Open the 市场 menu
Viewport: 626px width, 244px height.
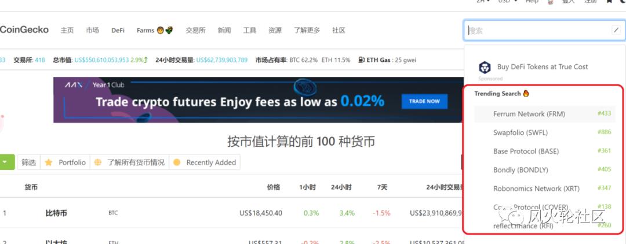tap(92, 30)
